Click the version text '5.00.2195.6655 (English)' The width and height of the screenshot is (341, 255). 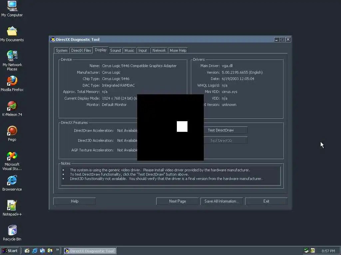click(x=242, y=72)
